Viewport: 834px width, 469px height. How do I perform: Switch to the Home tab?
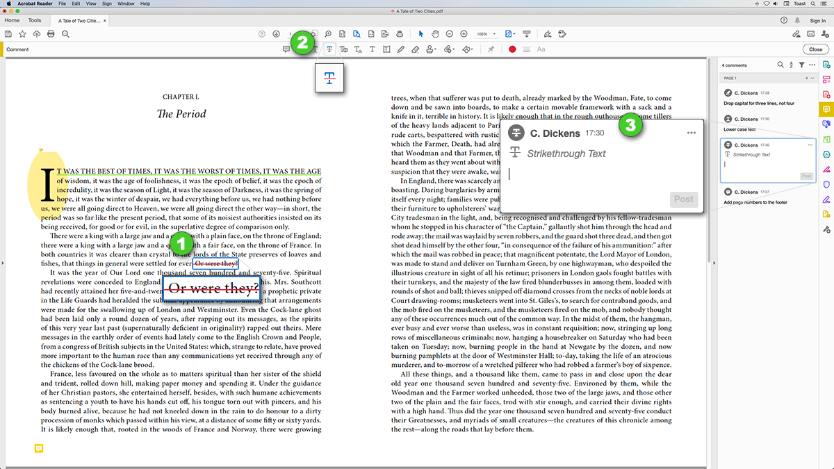click(x=12, y=21)
